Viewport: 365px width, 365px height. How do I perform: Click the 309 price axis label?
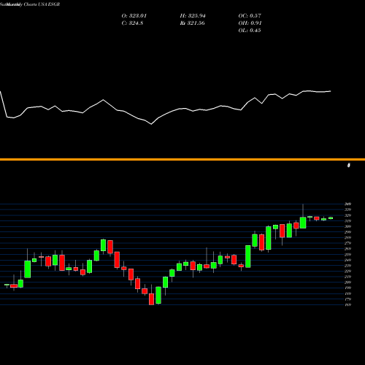tap(348, 226)
